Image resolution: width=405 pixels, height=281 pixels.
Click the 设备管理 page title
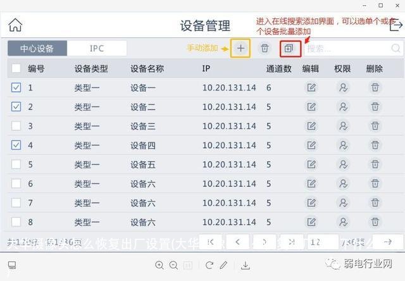(x=205, y=26)
